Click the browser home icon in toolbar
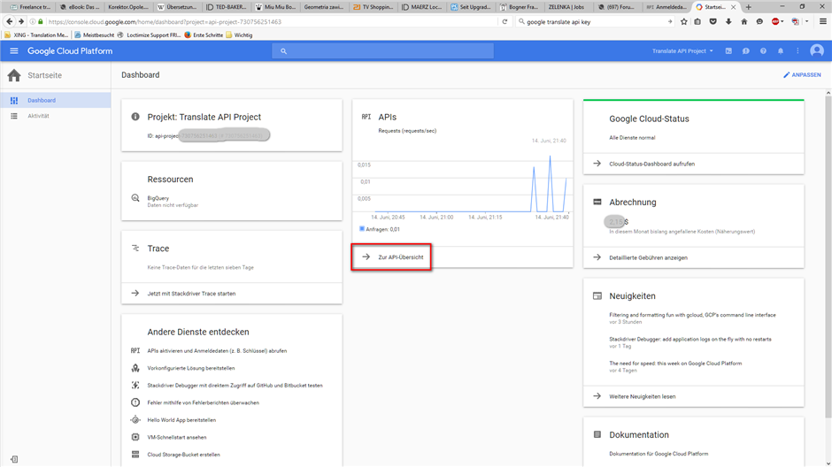 coord(743,22)
